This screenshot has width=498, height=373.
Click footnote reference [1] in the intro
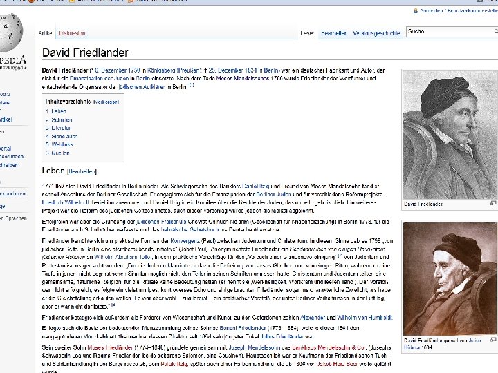[x=192, y=85]
